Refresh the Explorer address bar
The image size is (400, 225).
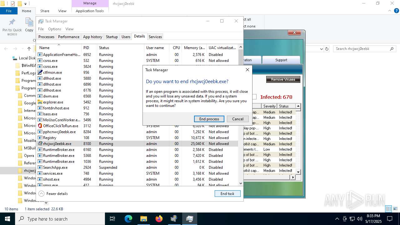pyautogui.click(x=327, y=49)
